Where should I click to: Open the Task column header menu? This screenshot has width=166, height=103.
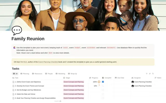15,78
